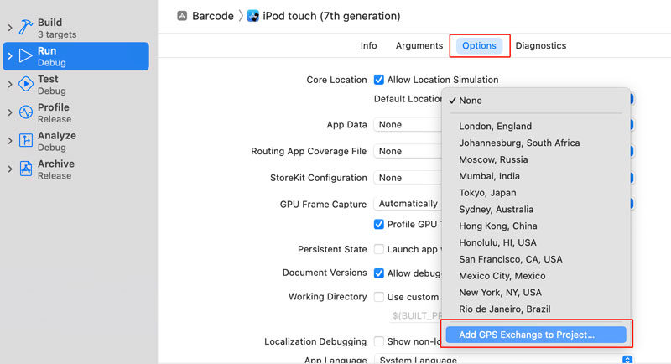Image resolution: width=671 pixels, height=364 pixels.
Task: Click the Archive icon
Action: pyautogui.click(x=26, y=169)
